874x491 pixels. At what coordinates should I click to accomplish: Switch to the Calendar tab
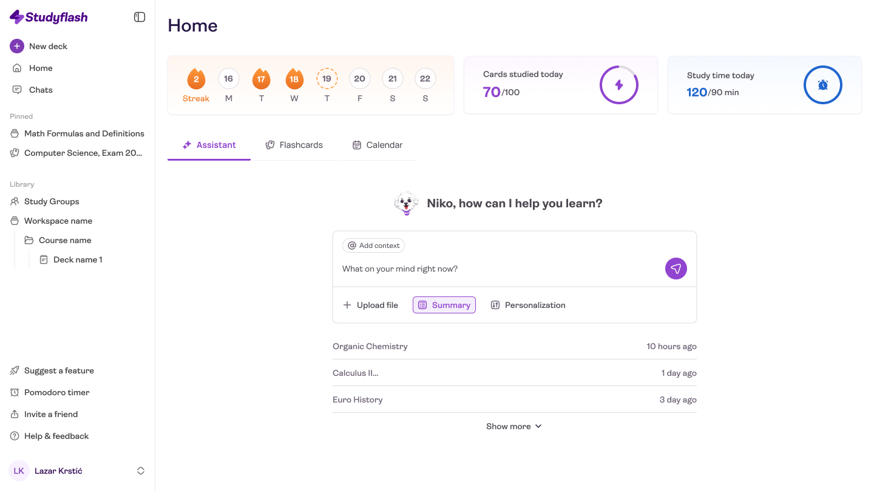377,145
